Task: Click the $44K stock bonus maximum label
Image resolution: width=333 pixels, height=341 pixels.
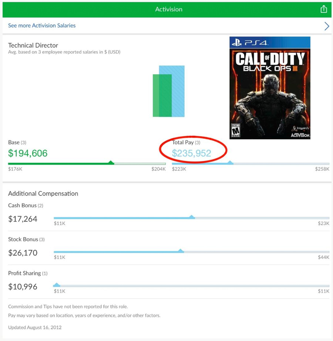Action: click(323, 257)
